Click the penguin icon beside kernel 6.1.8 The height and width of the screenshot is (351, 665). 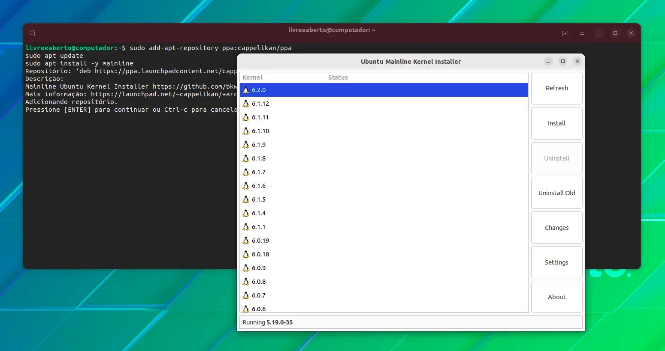click(246, 158)
